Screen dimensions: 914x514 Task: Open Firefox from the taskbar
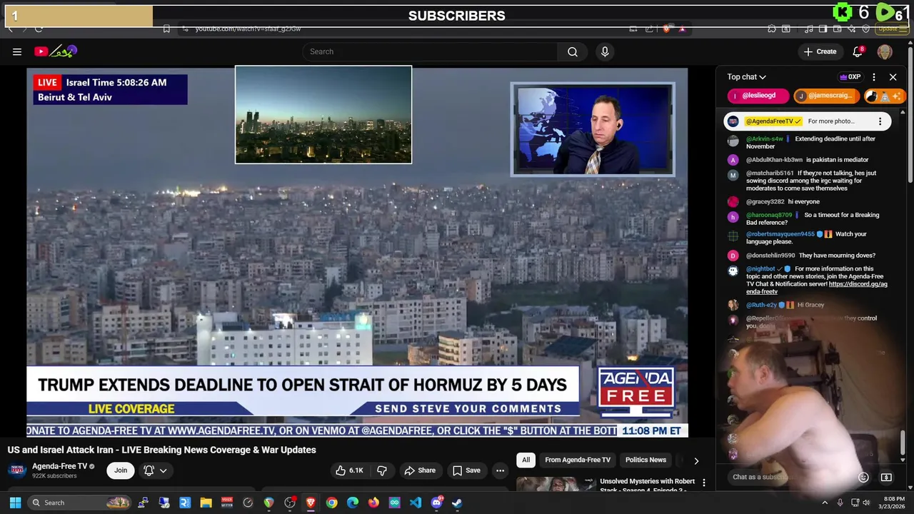coord(373,503)
